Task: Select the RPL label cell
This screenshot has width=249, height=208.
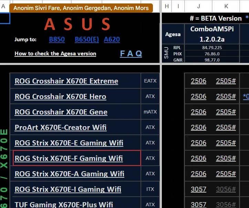Action: click(x=177, y=47)
